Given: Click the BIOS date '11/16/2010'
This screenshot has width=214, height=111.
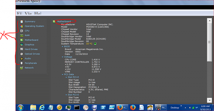Looking at the screenshot, I should pyautogui.click(x=82, y=54).
